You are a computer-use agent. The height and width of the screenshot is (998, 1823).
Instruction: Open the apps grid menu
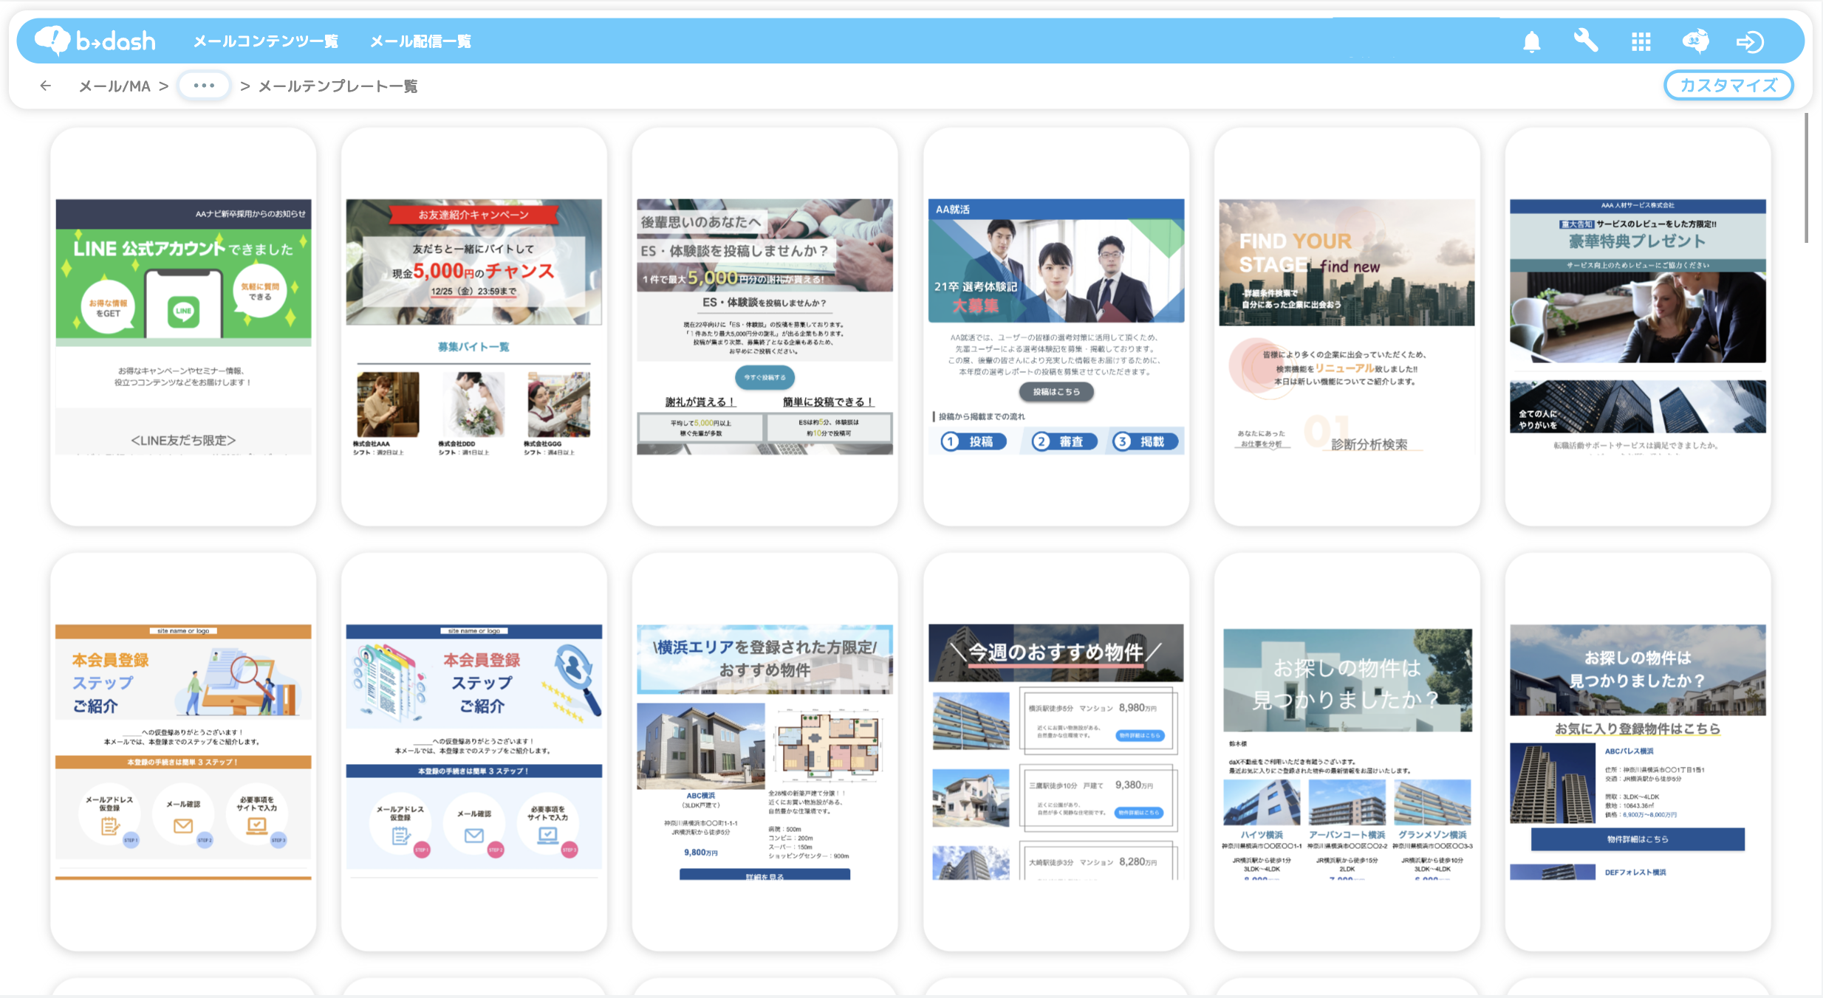click(1641, 41)
